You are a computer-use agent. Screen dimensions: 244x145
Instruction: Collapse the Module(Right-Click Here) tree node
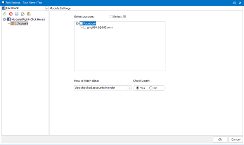pos(5,19)
